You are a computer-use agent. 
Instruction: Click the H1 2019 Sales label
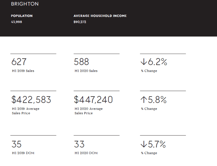click(23, 71)
